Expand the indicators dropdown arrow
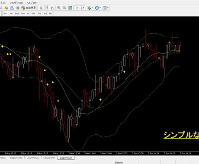 click(92, 8)
